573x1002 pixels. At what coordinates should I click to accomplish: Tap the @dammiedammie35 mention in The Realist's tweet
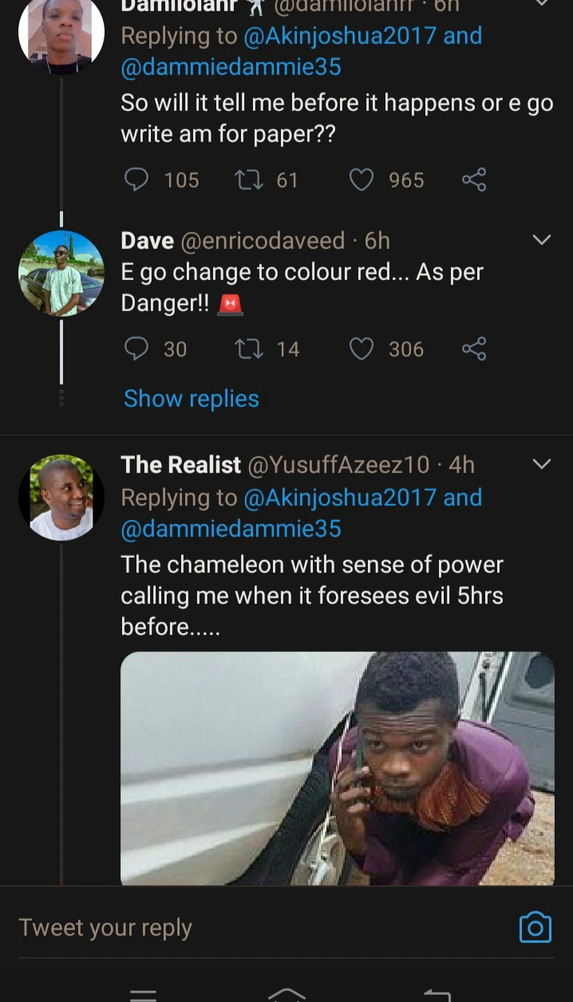click(231, 528)
